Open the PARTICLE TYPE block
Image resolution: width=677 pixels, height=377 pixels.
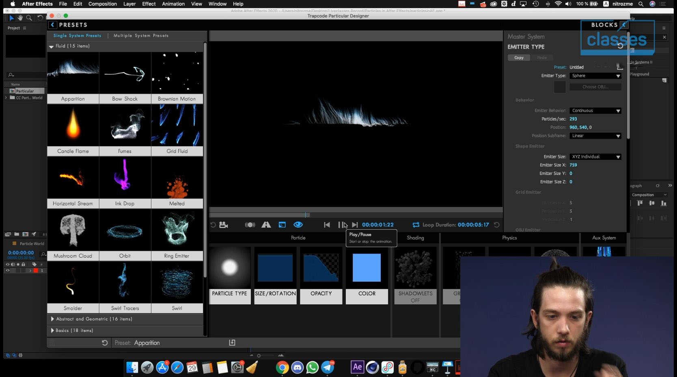pyautogui.click(x=229, y=276)
